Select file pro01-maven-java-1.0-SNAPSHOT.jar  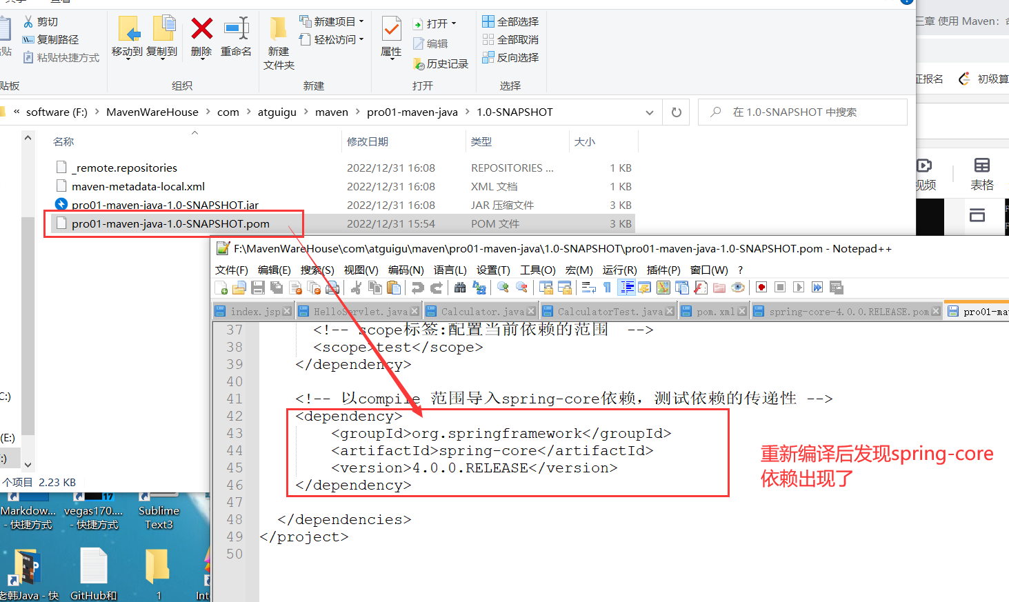click(165, 205)
